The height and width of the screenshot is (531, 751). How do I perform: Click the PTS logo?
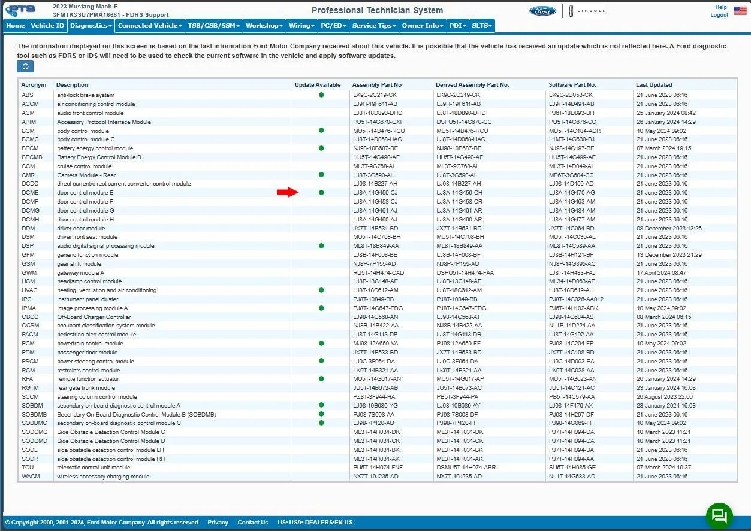(20, 10)
